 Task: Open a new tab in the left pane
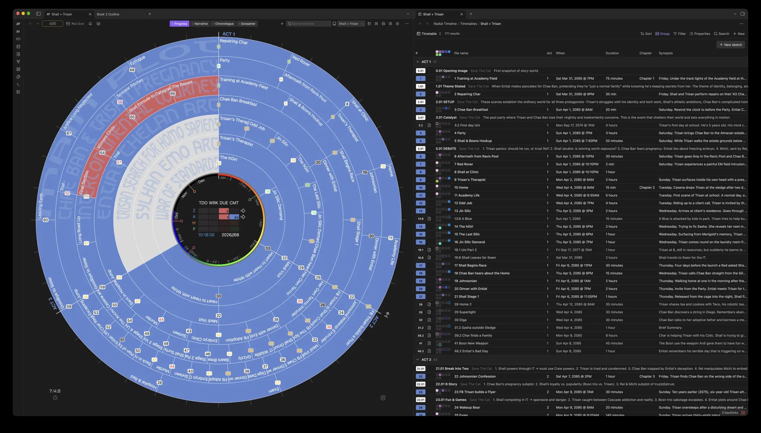coord(150,14)
